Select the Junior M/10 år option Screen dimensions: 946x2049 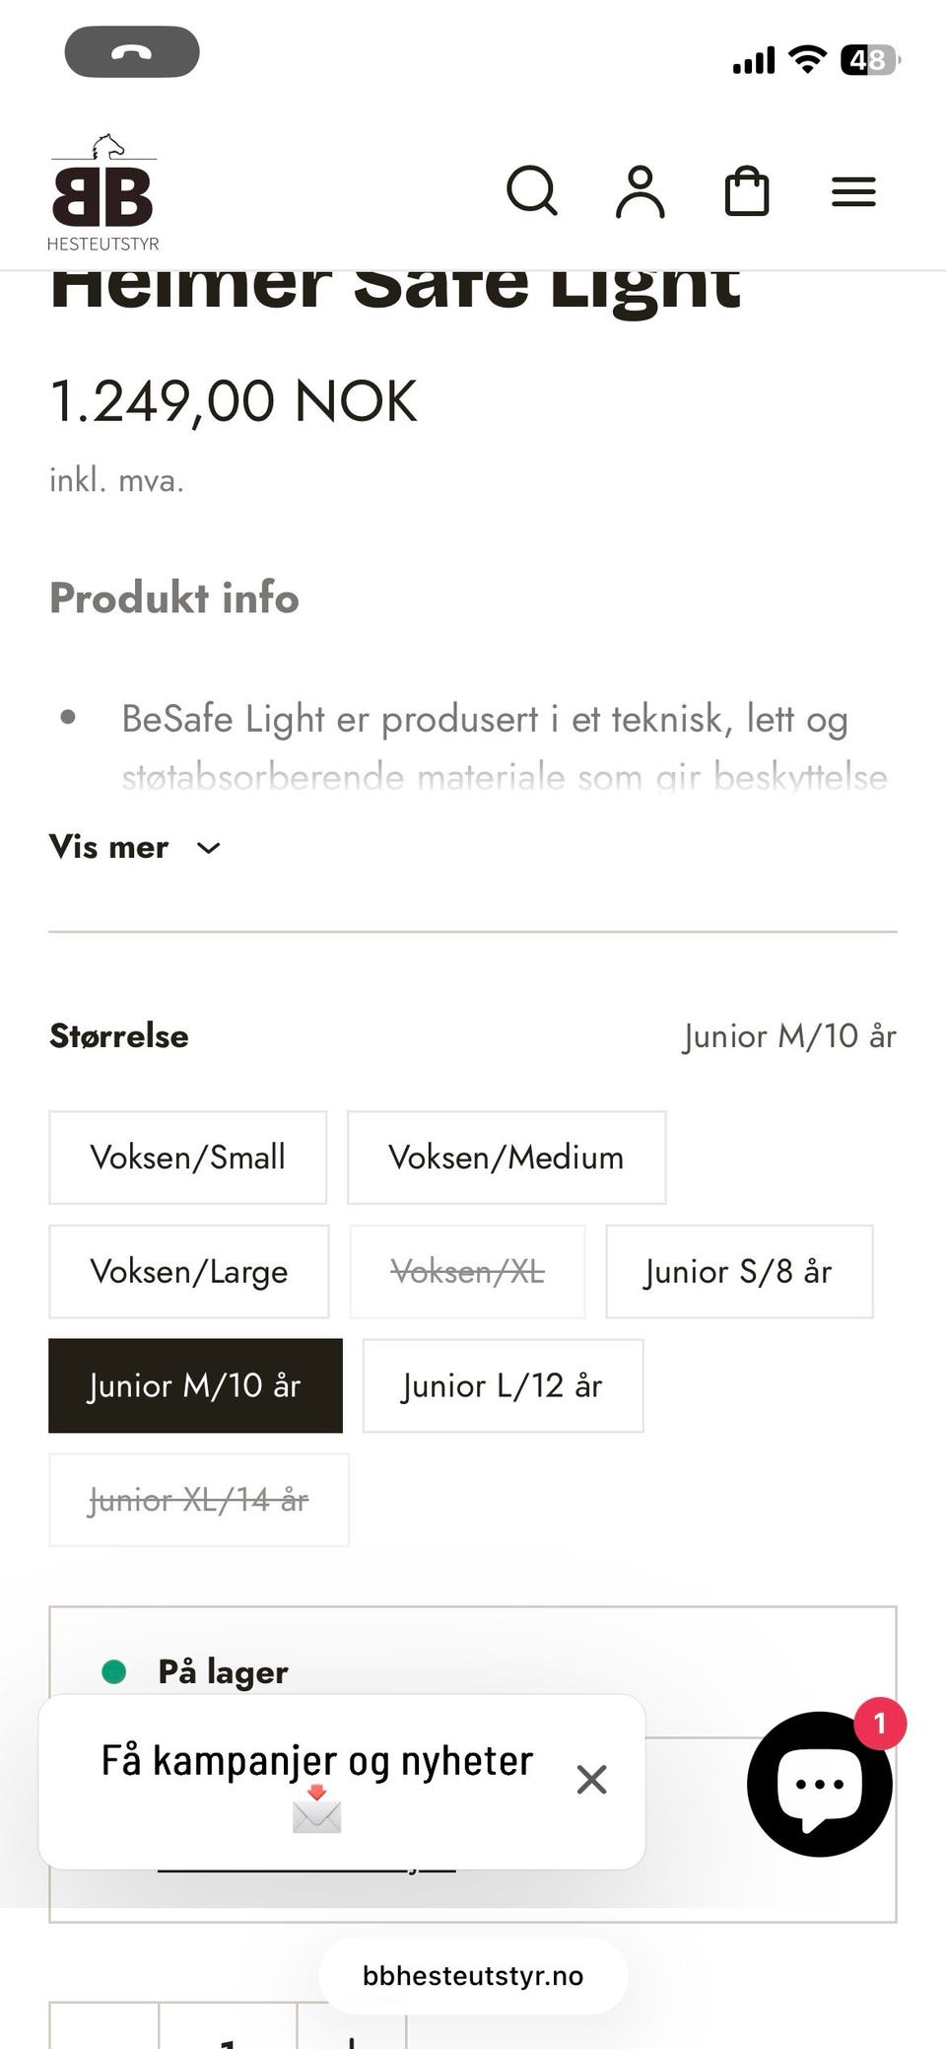click(x=195, y=1386)
